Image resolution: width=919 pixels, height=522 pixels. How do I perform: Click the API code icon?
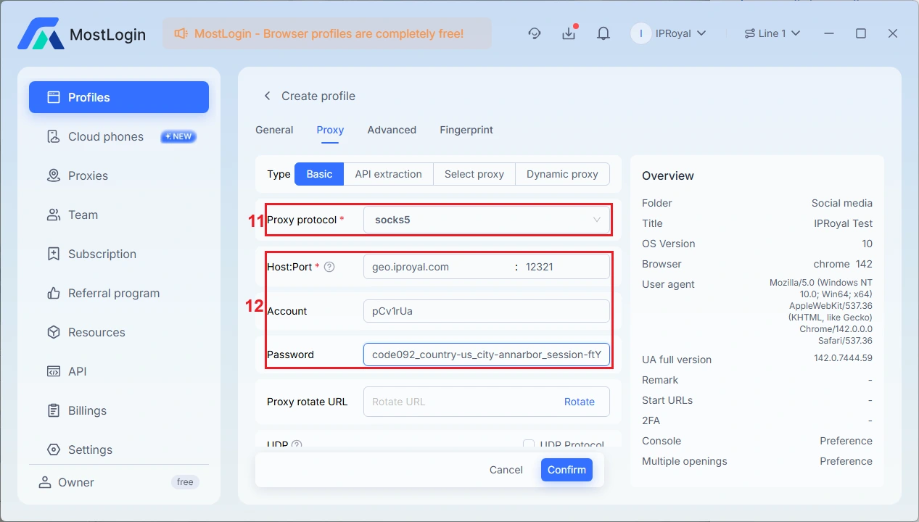[x=54, y=371]
